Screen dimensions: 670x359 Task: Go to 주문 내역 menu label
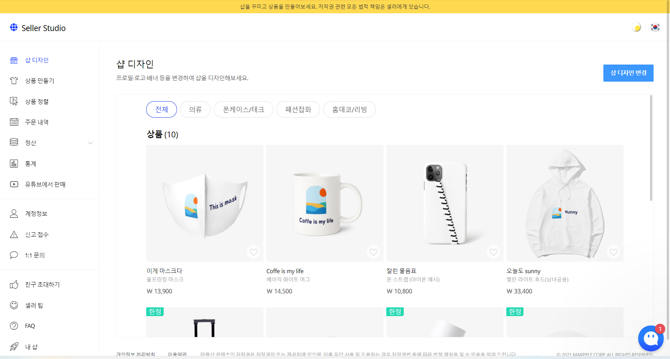pos(37,122)
